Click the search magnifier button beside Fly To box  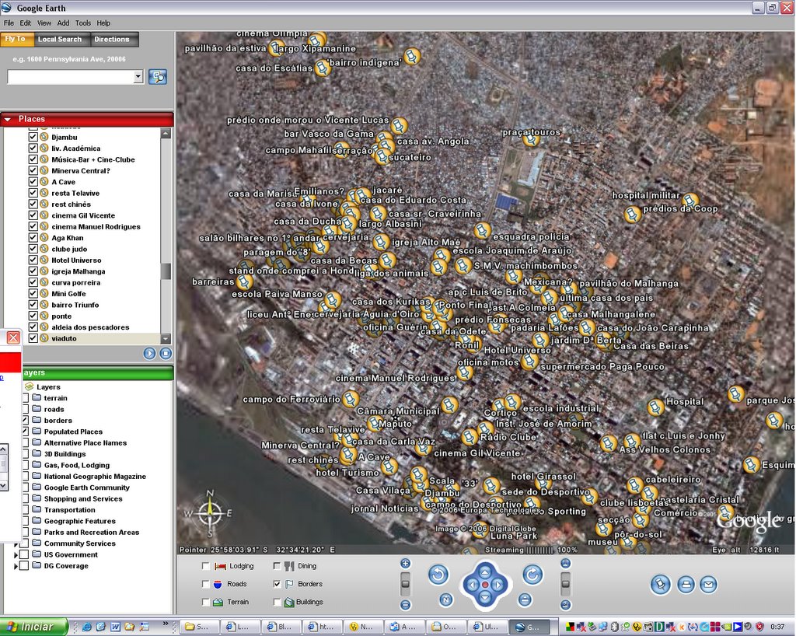(x=158, y=77)
